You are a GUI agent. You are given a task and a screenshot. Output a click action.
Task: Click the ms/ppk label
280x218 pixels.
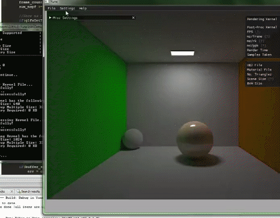[253, 45]
